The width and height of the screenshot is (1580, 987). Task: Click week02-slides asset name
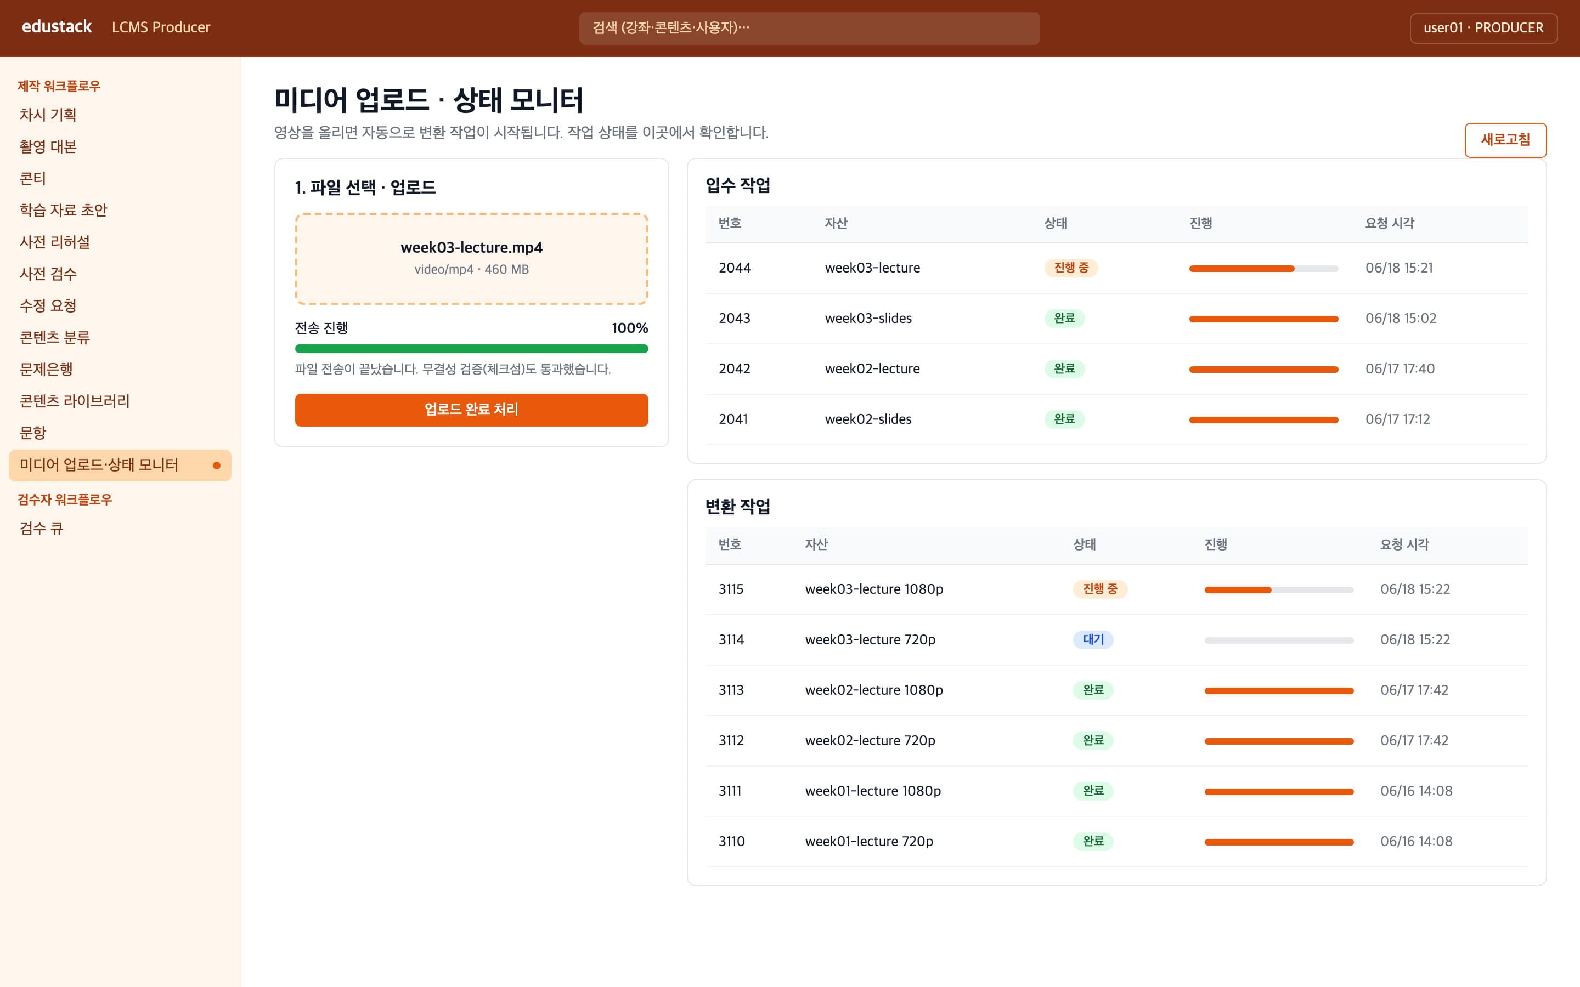868,419
